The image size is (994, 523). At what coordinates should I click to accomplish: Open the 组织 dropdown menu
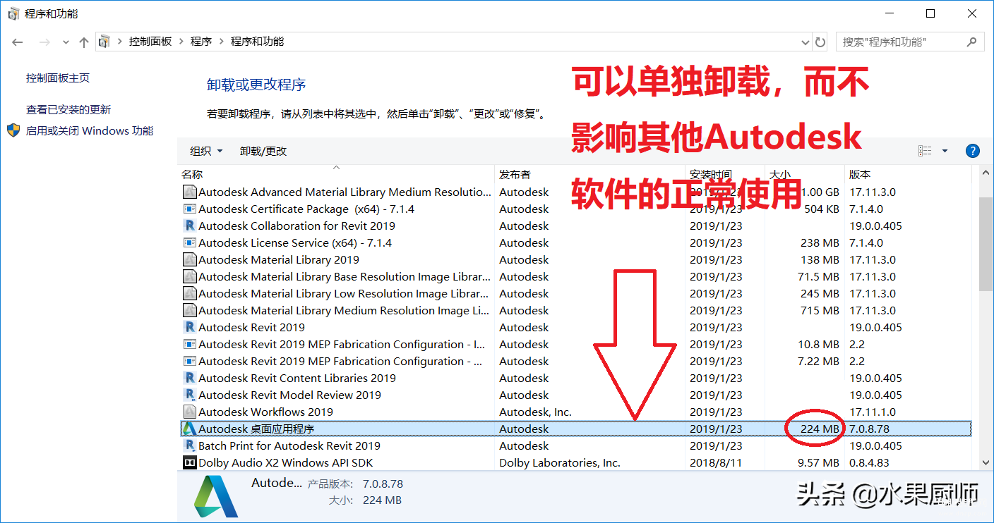[206, 151]
